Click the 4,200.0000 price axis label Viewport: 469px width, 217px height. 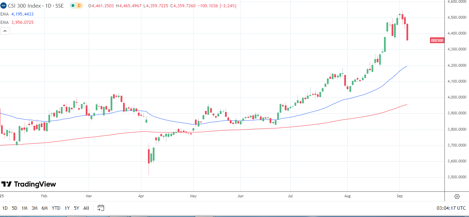(457, 66)
